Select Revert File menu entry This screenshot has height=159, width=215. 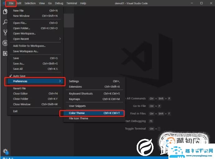point(35,88)
